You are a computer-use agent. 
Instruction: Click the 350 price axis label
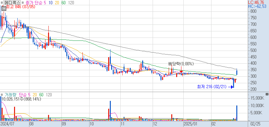253,70
